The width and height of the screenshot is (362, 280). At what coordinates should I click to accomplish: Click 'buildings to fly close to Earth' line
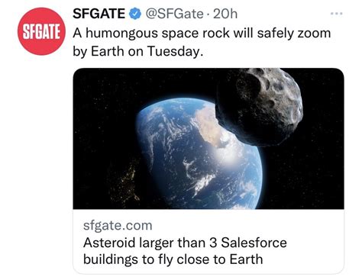click(x=173, y=259)
